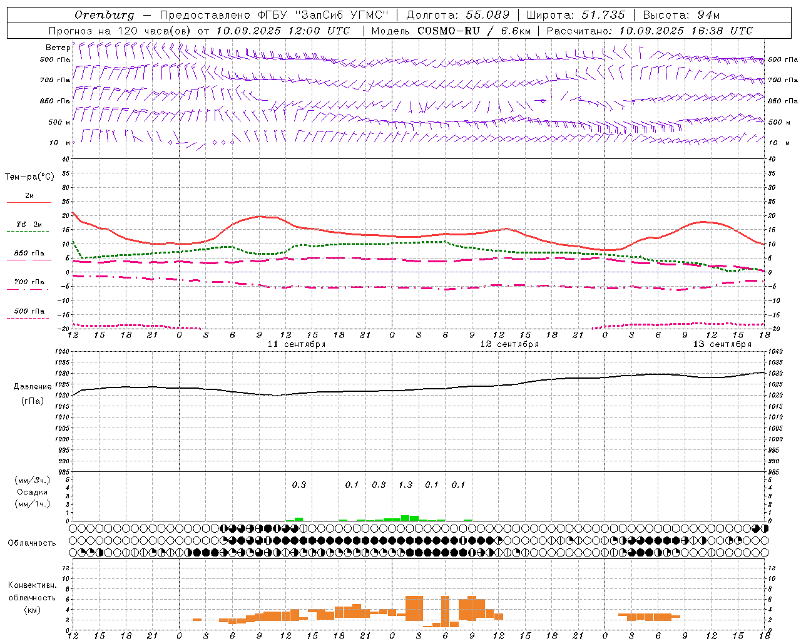The width and height of the screenshot is (801, 641).
Task: Click the (км) unit label for convective cloud
Action: pyautogui.click(x=33, y=610)
